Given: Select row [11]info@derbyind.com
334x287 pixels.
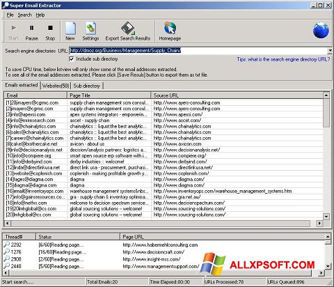Looking at the screenshot, I should pyautogui.click(x=164, y=162).
